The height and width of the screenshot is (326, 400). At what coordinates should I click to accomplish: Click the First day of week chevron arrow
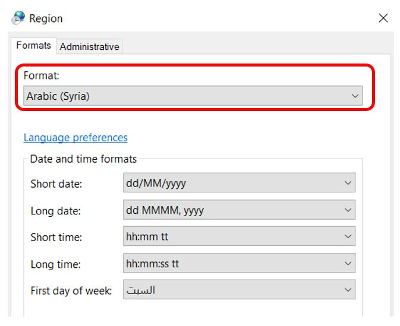point(348,290)
